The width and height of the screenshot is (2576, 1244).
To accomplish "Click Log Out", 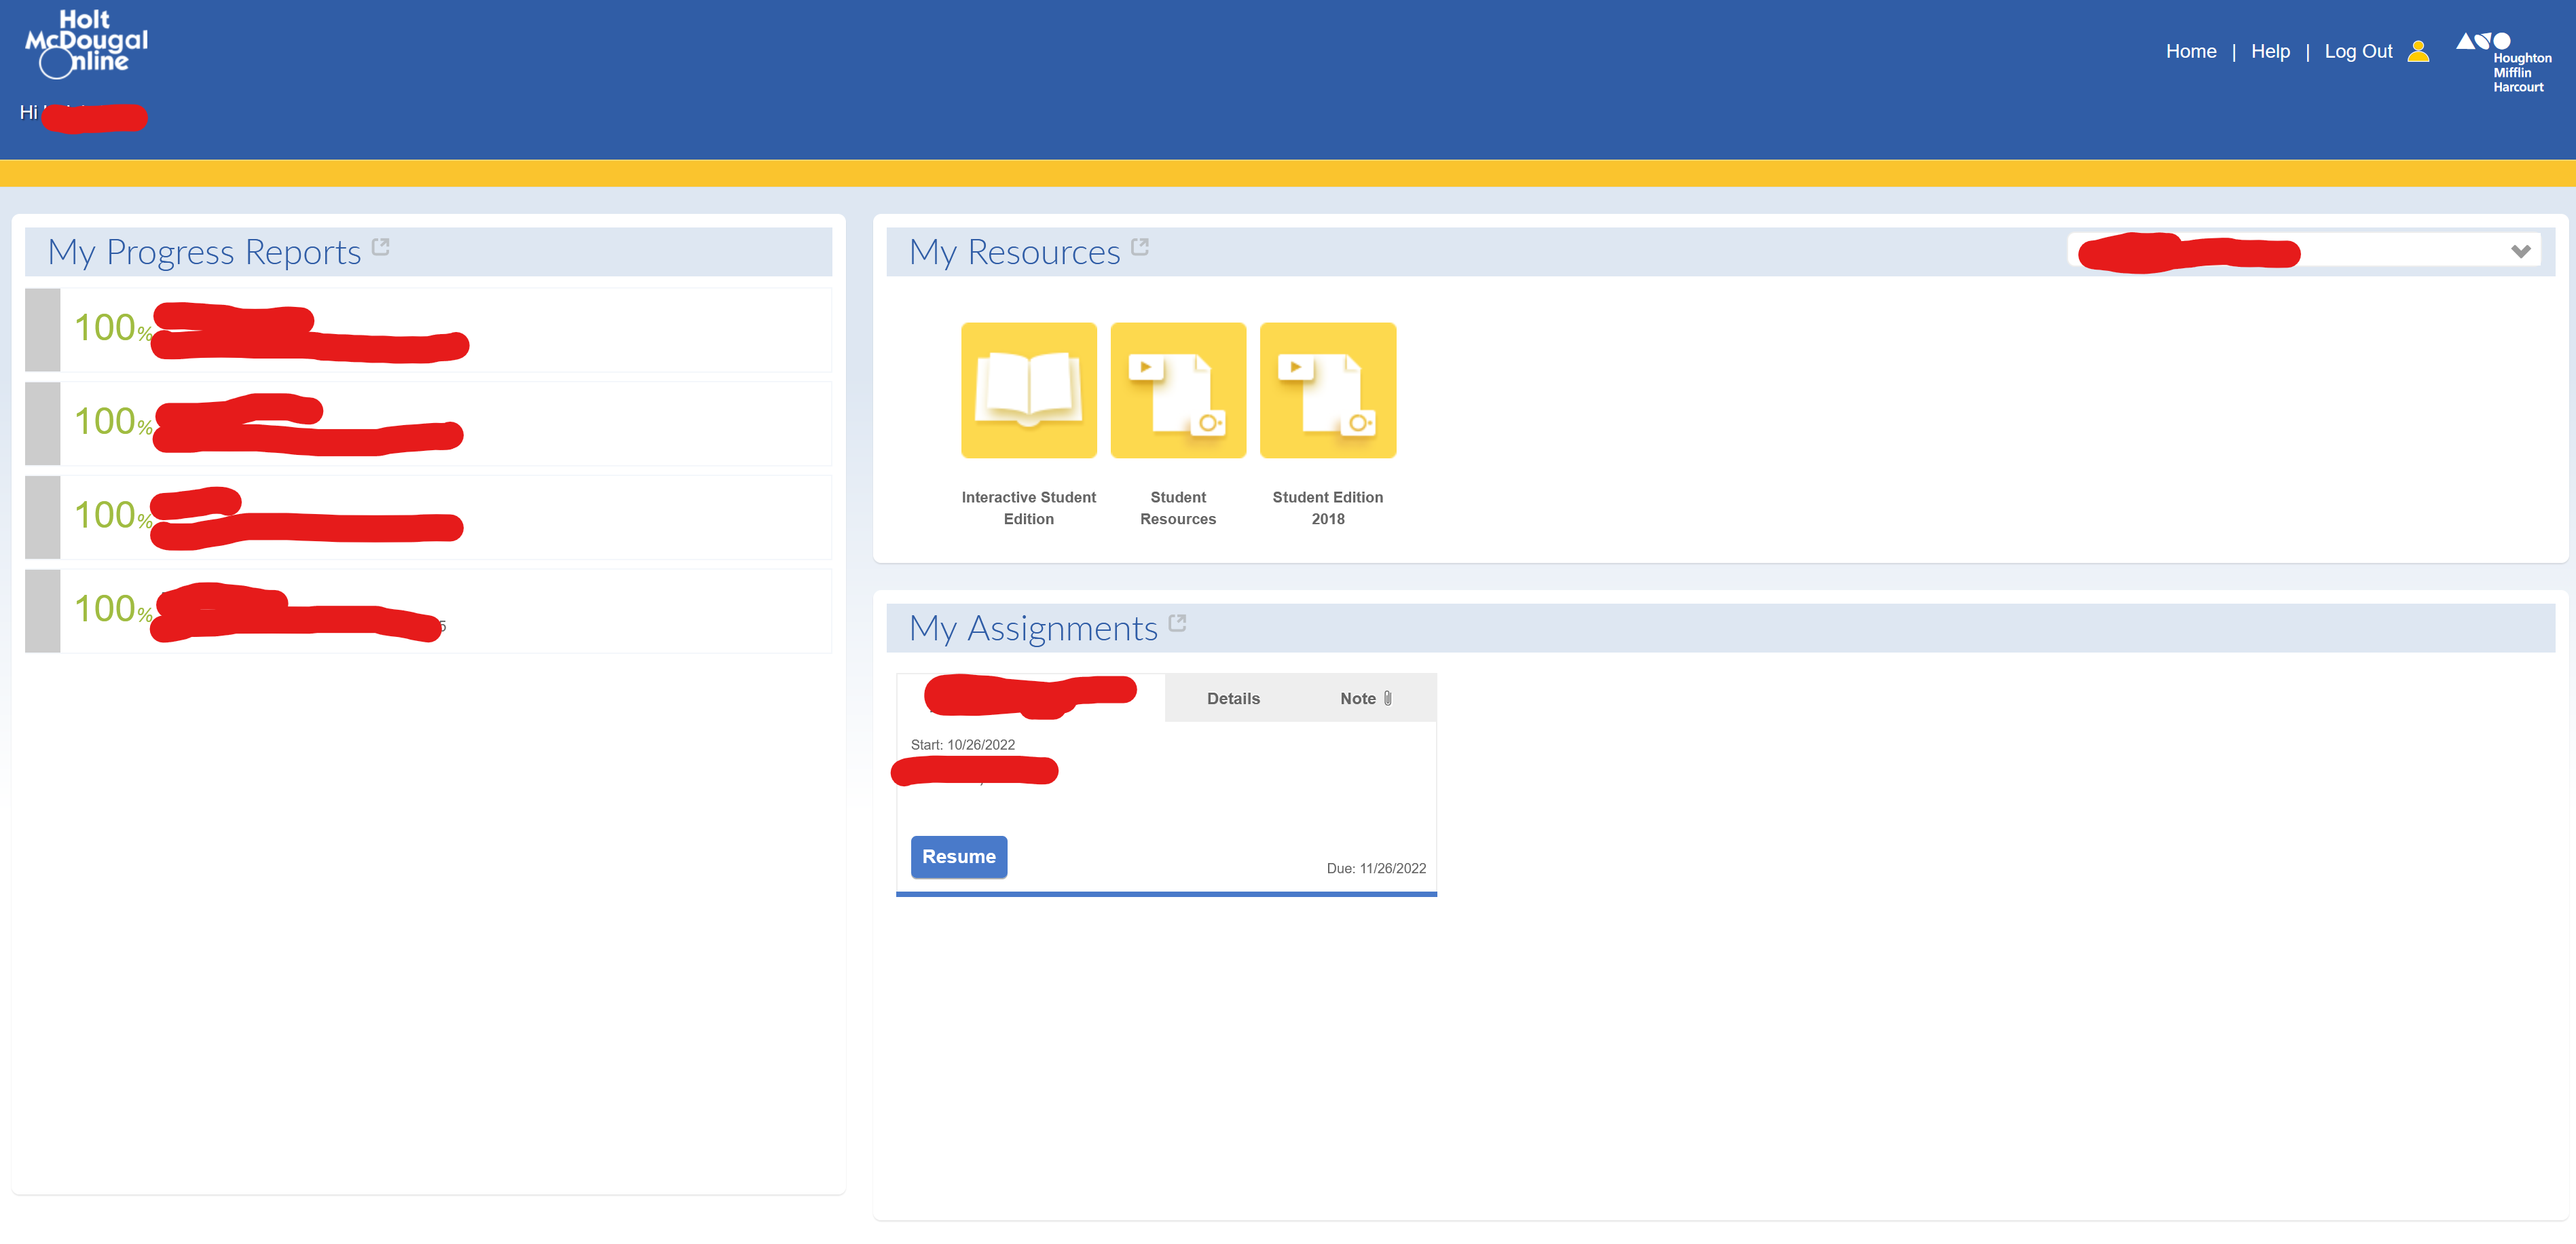I will (2359, 50).
